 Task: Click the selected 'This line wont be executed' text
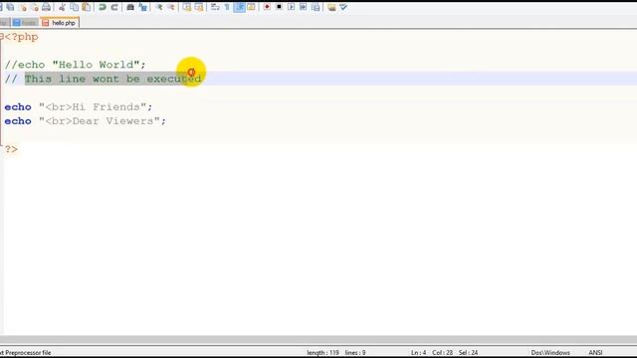click(x=112, y=79)
